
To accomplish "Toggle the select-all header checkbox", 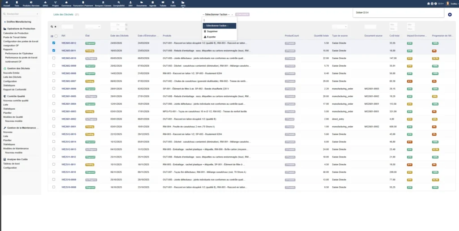I will click(56, 36).
